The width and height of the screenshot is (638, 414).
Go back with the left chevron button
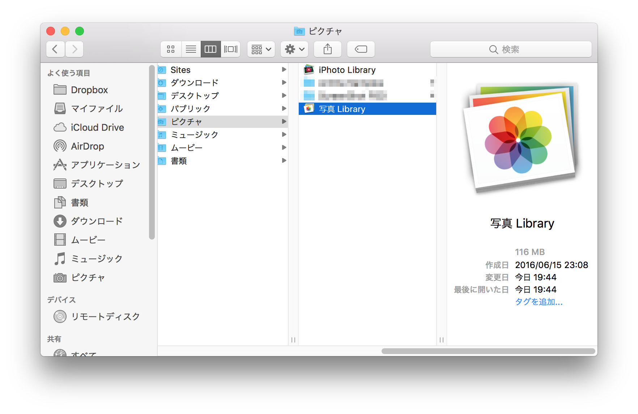(x=55, y=49)
